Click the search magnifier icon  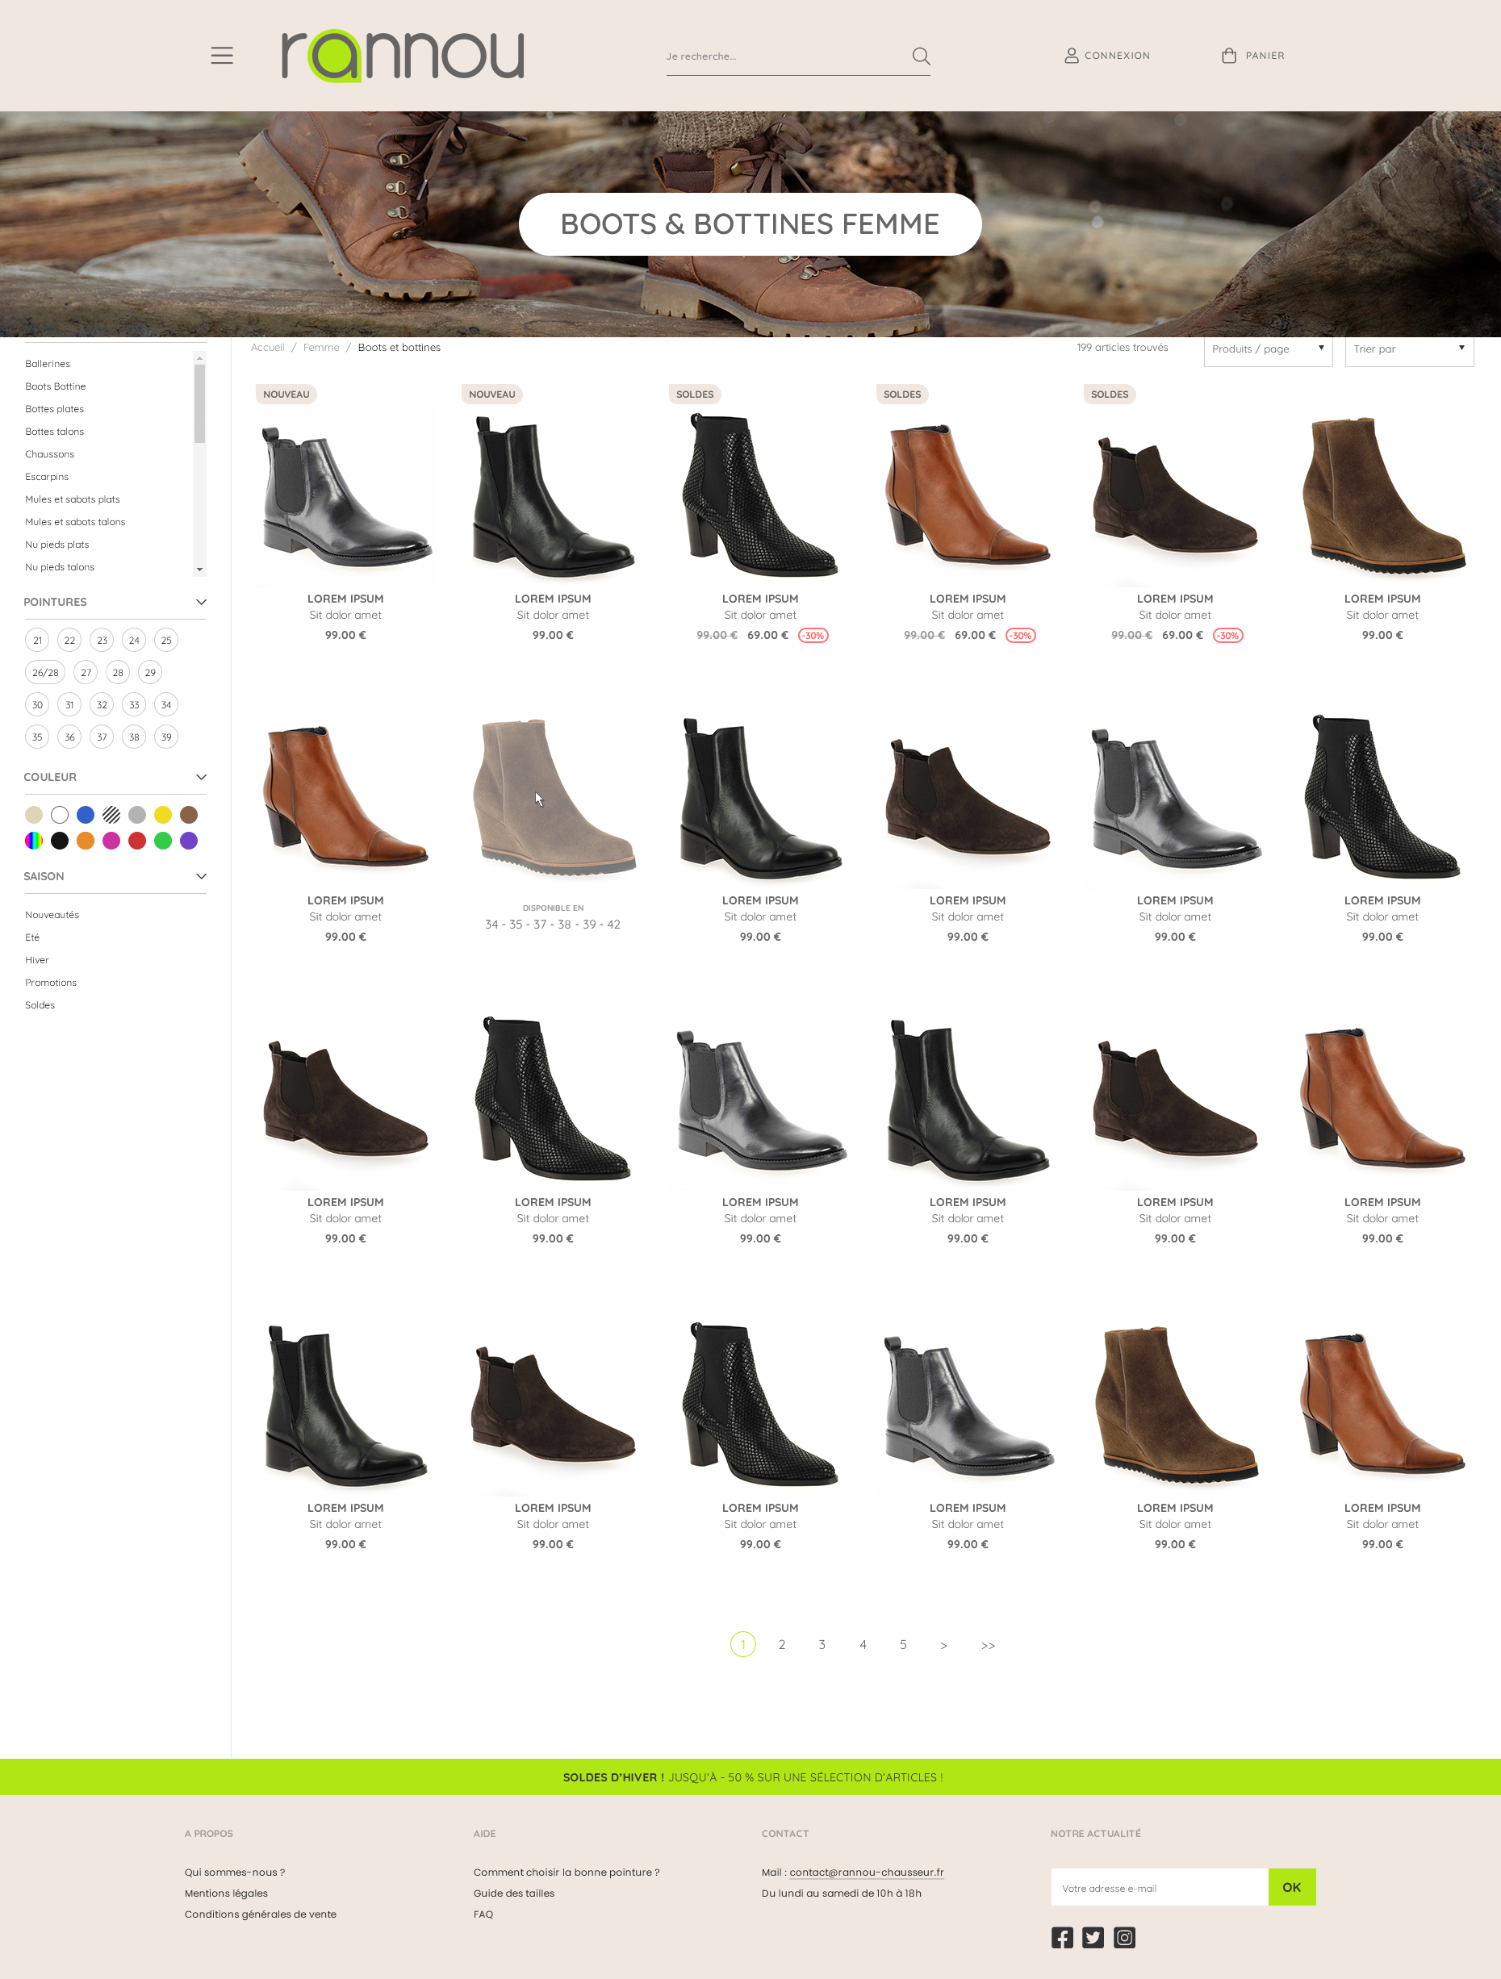(x=921, y=56)
